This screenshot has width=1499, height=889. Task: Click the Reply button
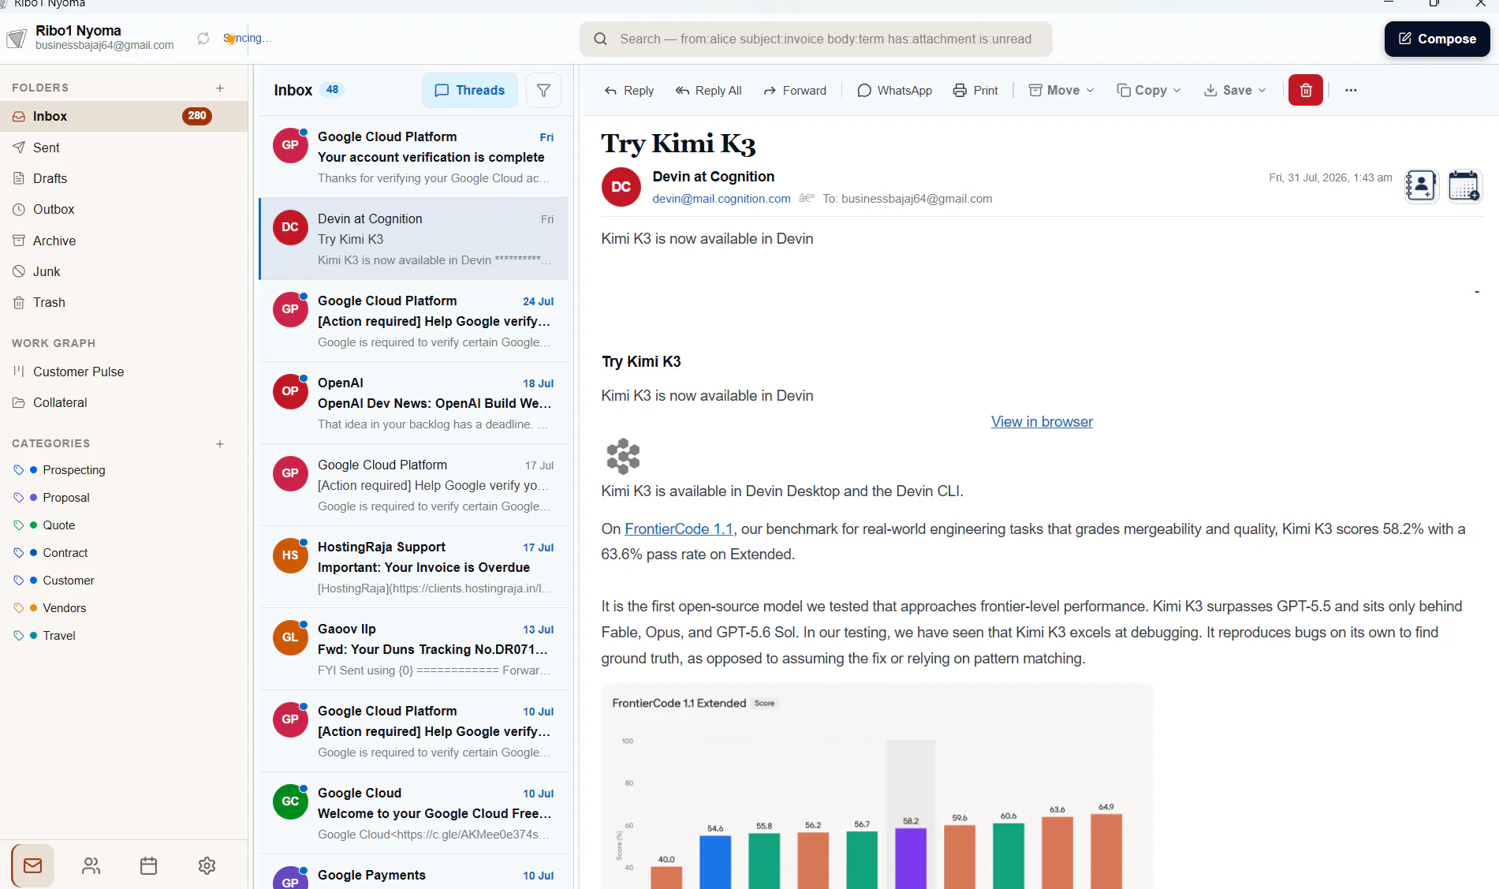click(x=628, y=91)
